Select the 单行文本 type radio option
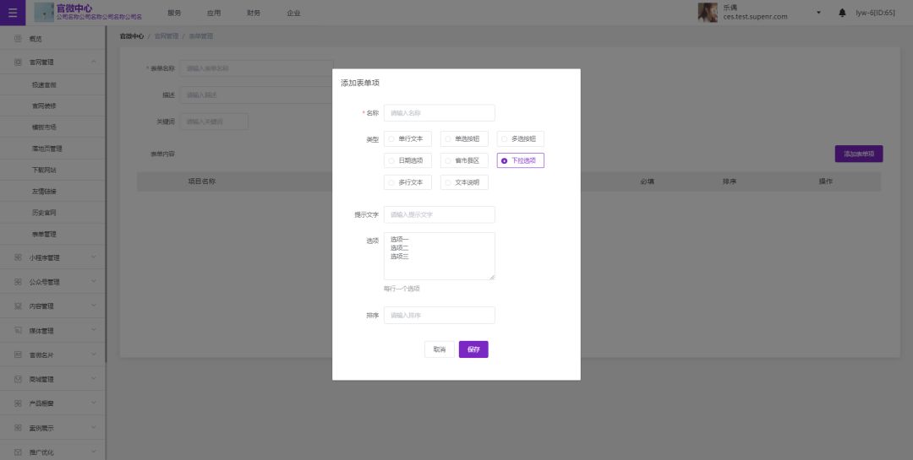 pos(391,138)
